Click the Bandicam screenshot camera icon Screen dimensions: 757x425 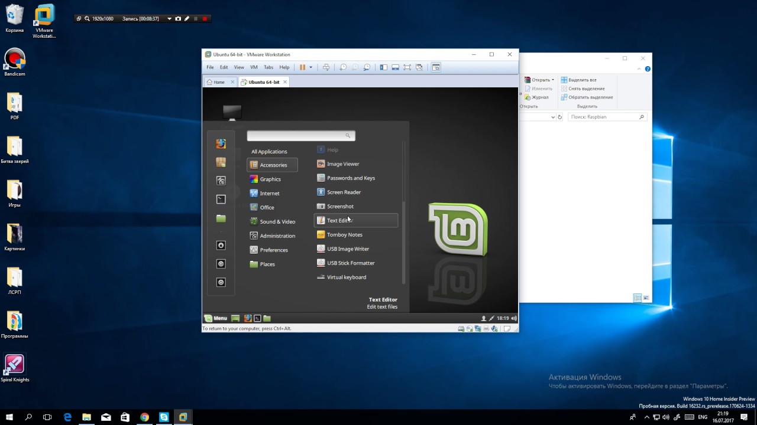coord(178,19)
